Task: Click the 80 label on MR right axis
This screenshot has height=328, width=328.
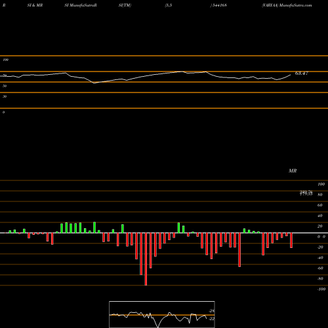Action: pyautogui.click(x=320, y=195)
